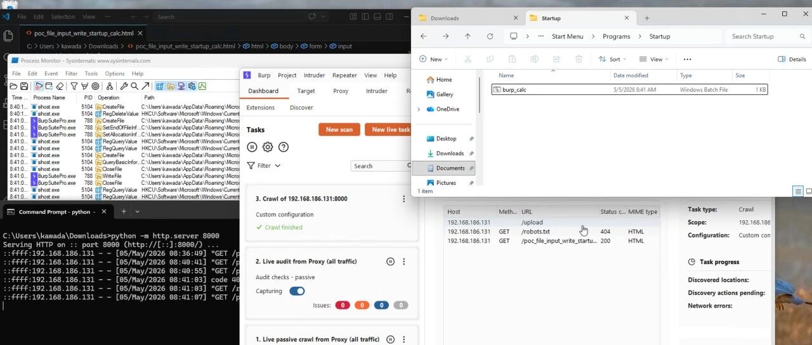Switch to the Target tab in Burp
Image resolution: width=812 pixels, height=345 pixels.
(x=306, y=91)
